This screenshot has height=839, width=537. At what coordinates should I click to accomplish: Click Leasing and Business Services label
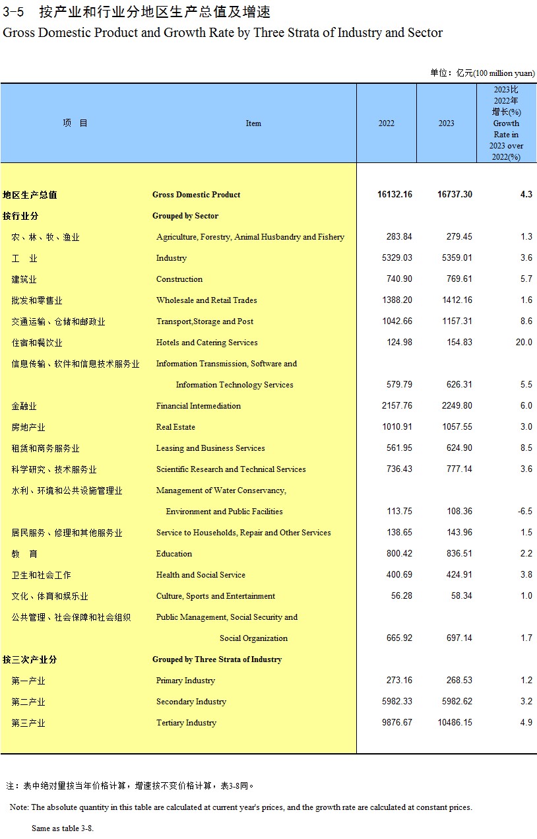pos(210,448)
